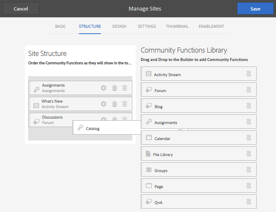Click the QnA grip handle icon
Viewport: 276px width, 212px height.
click(x=249, y=202)
